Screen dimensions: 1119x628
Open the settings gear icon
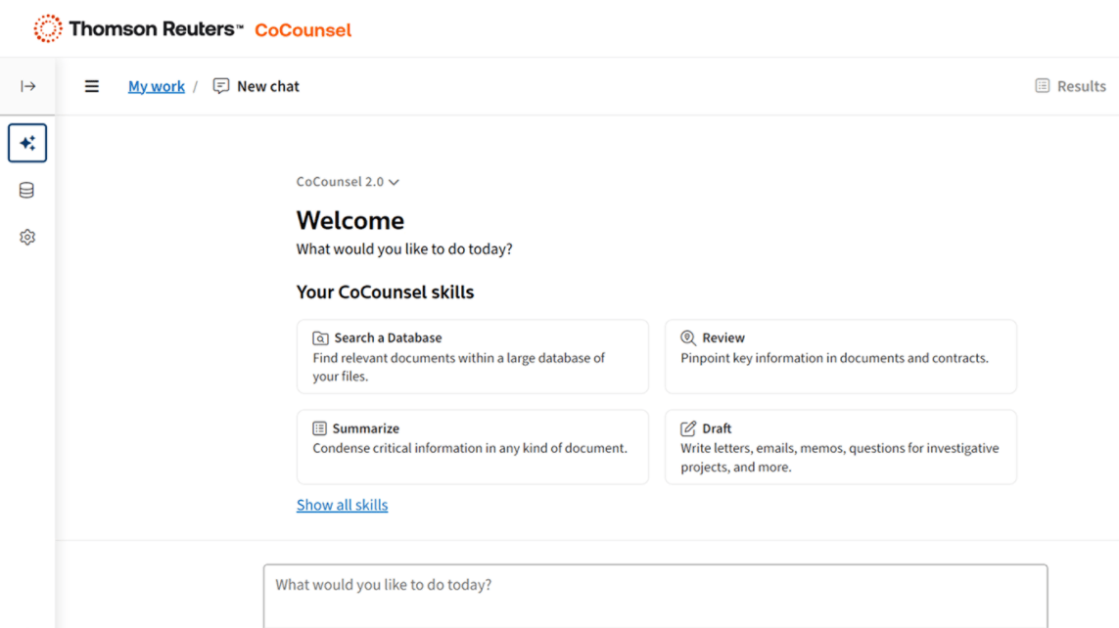pos(27,237)
